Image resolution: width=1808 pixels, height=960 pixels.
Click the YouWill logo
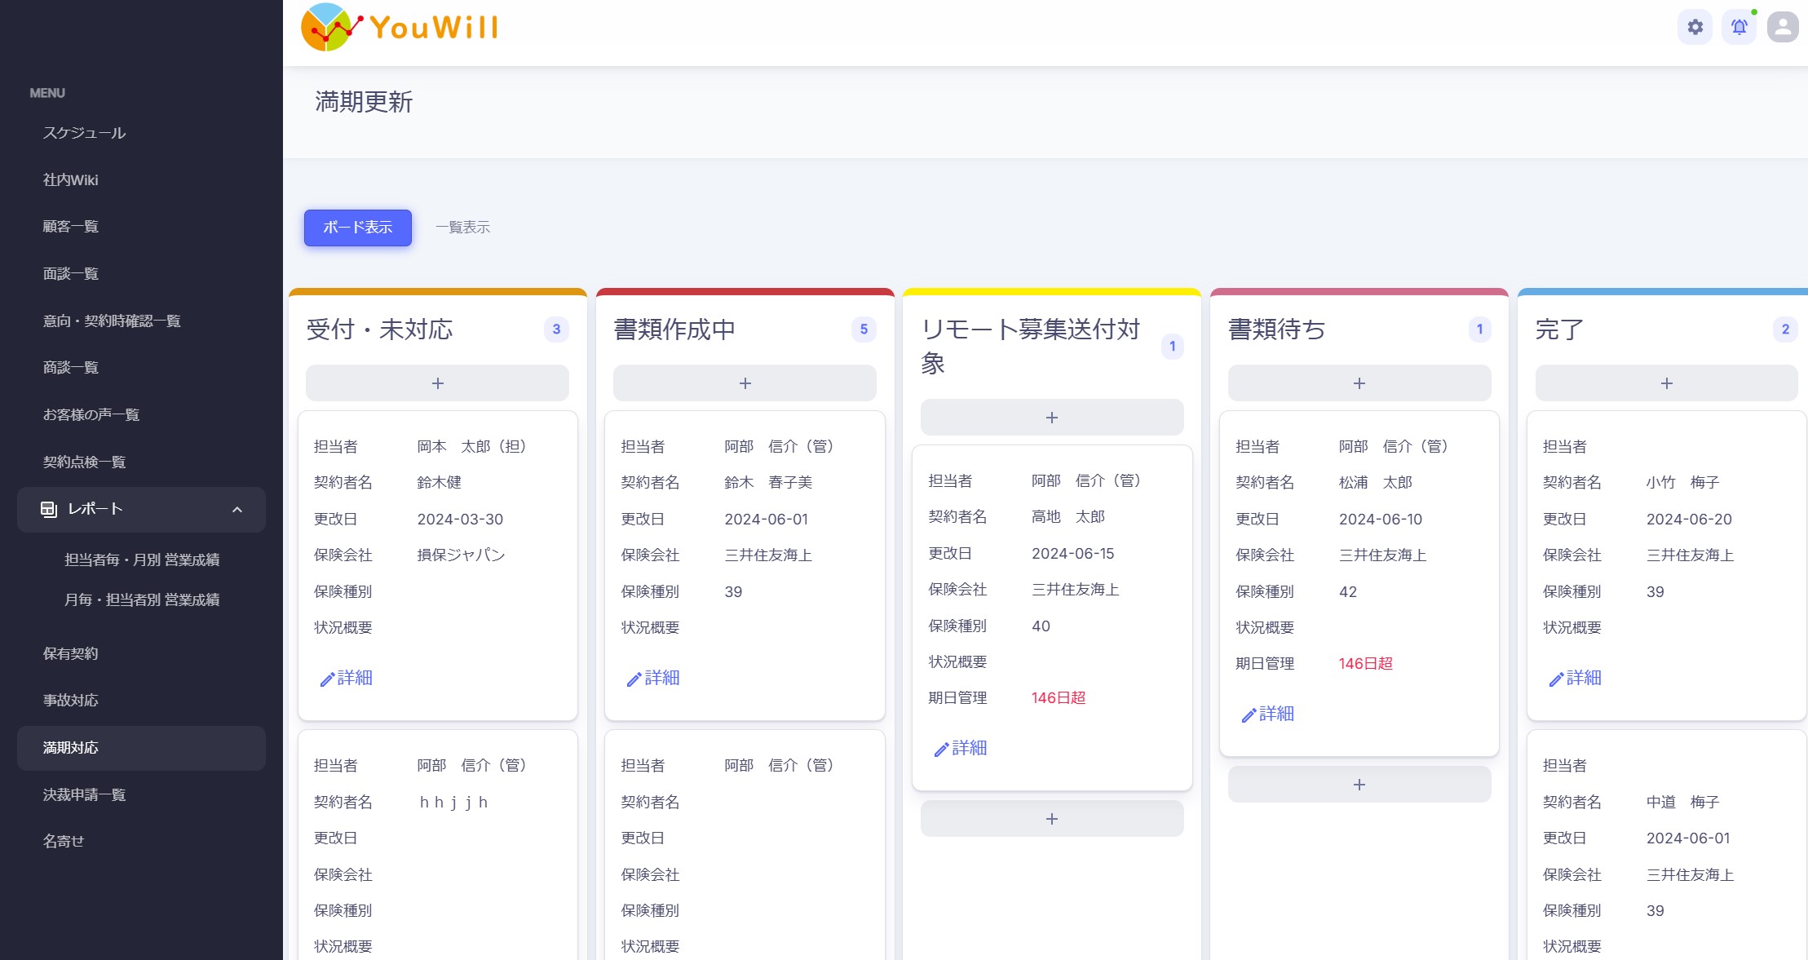pos(400,27)
